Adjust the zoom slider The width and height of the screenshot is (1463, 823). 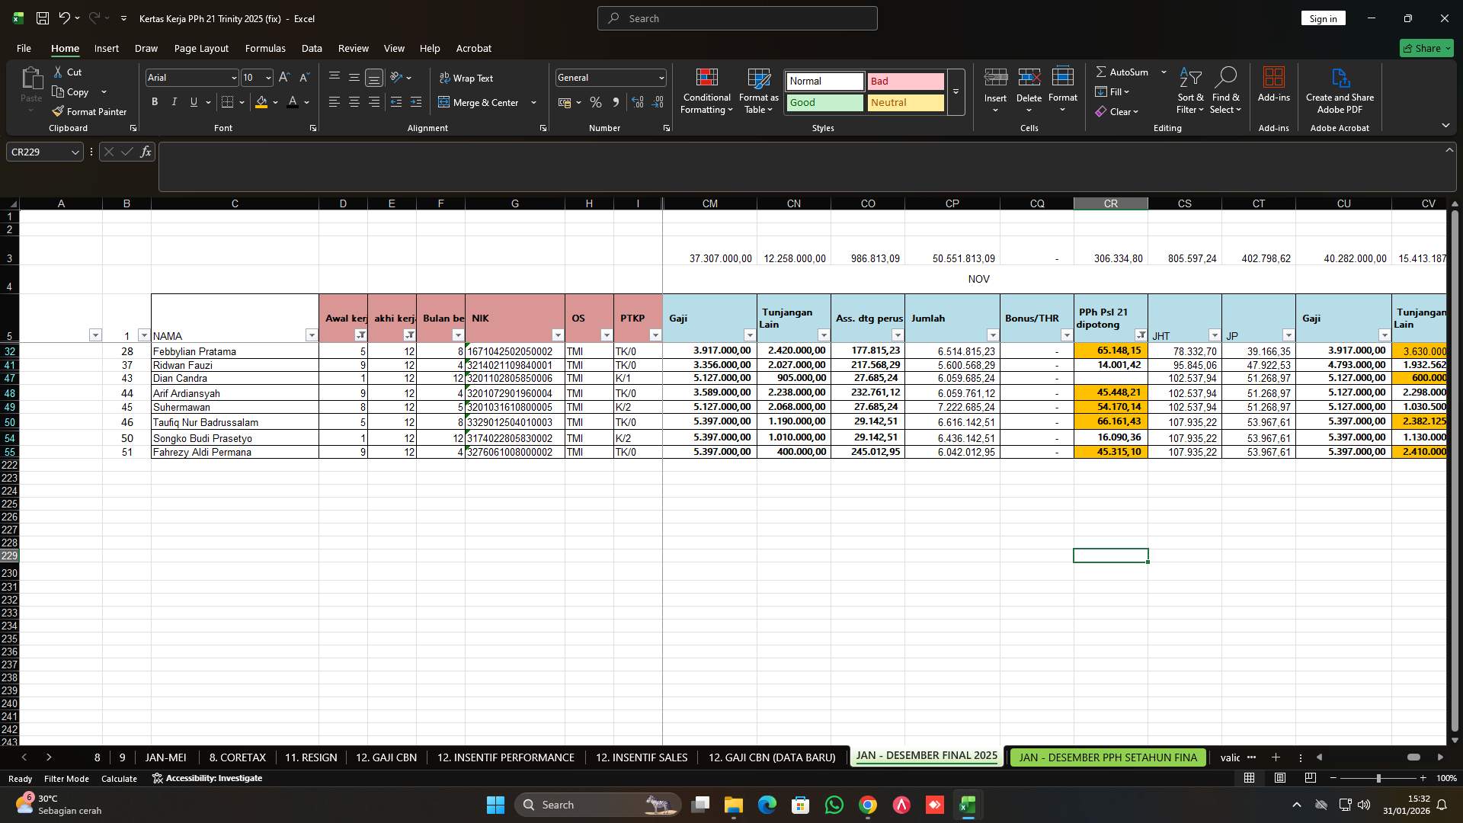tap(1379, 778)
